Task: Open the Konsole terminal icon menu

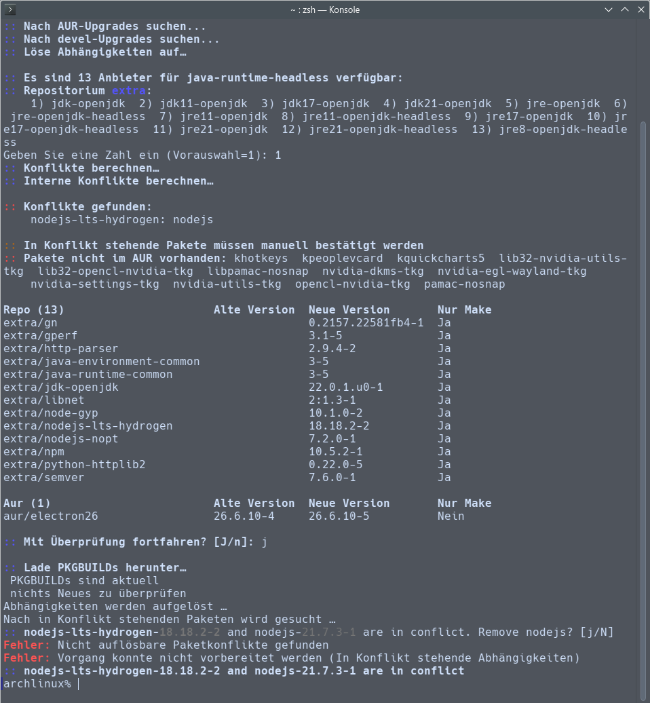Action: coord(10,9)
